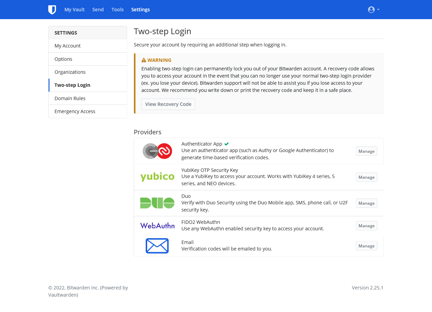Manage the YubiKey OTP Security Key

tap(366, 177)
